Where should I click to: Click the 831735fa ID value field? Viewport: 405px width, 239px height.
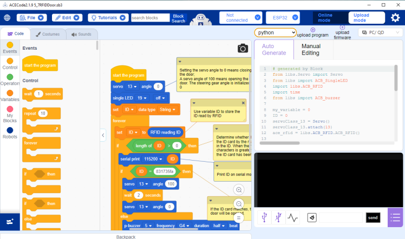(164, 171)
